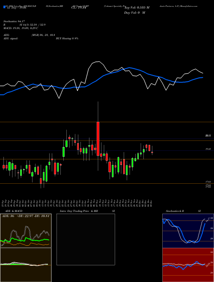The width and height of the screenshot is (214, 282).
Task: Click the last red candlestick on the chart
Action: [152, 153]
